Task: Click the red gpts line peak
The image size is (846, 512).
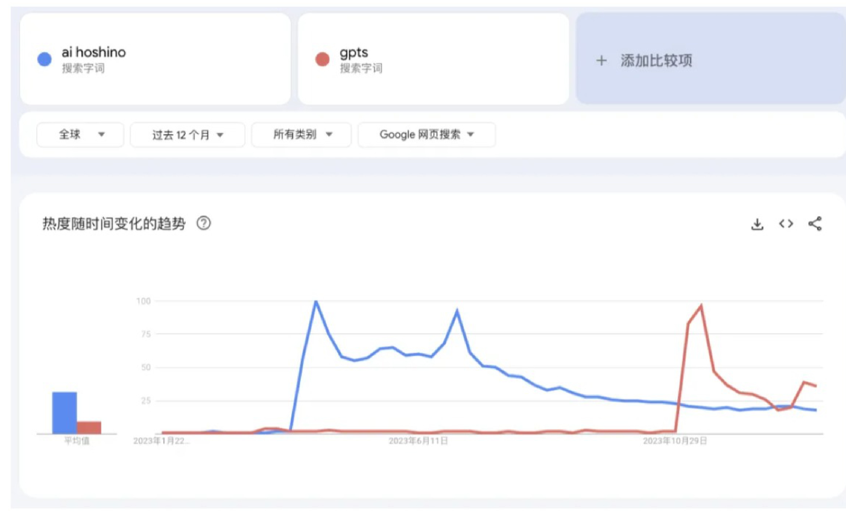Action: pos(701,306)
